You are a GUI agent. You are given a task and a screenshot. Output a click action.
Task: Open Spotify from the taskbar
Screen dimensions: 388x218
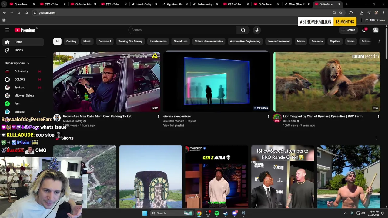[217, 213]
